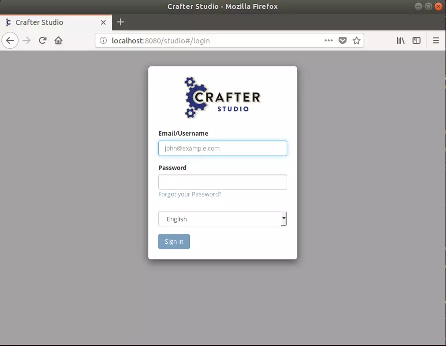Image resolution: width=446 pixels, height=346 pixels.
Task: Click the Crafter Studio logo image
Action: (x=222, y=97)
